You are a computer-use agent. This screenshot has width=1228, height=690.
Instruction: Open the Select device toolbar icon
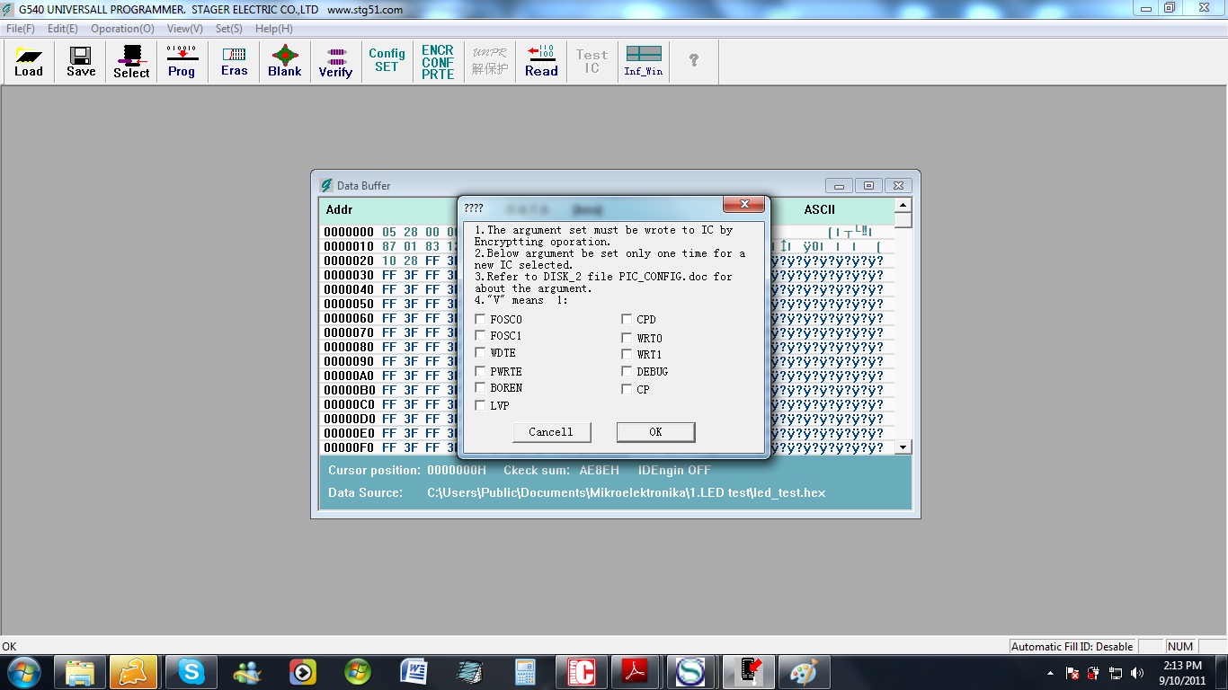pos(131,61)
